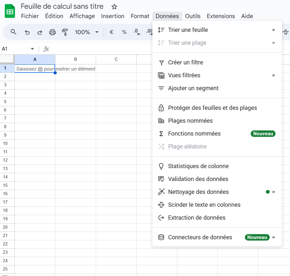This screenshot has width=290, height=276.
Task: Open the Google Sheets home icon
Action: click(x=10, y=11)
